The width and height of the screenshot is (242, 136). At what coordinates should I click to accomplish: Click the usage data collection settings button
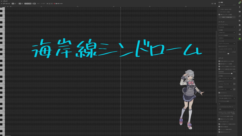[227, 17]
